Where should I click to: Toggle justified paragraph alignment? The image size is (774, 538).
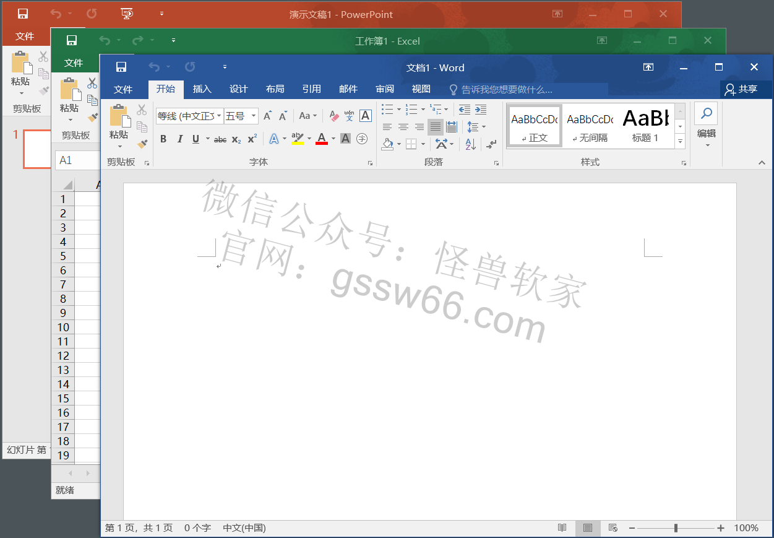[436, 127]
